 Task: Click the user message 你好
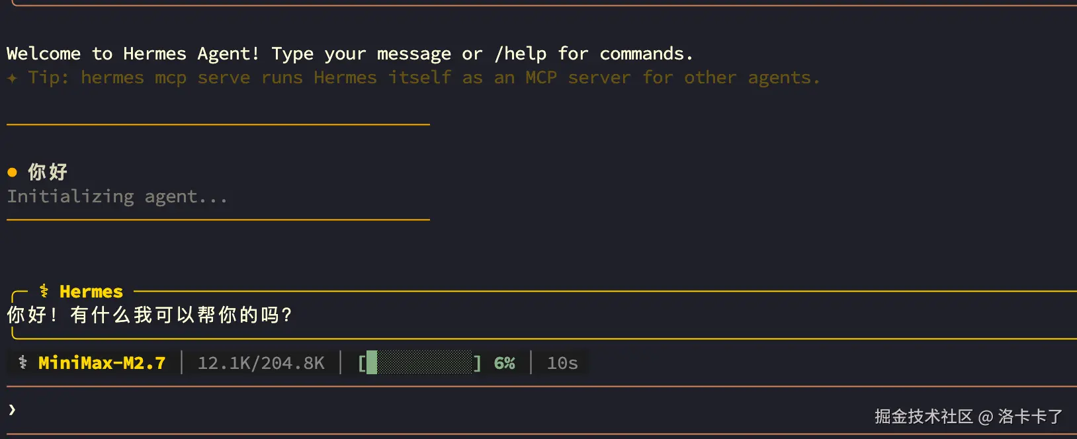point(48,173)
